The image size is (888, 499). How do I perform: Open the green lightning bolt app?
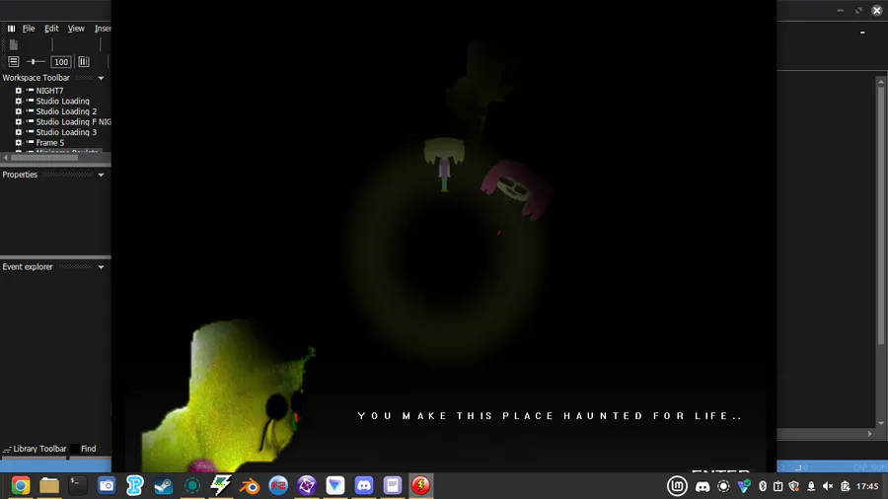[221, 485]
